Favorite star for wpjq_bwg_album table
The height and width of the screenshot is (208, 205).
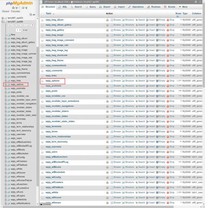pyautogui.click(x=107, y=20)
